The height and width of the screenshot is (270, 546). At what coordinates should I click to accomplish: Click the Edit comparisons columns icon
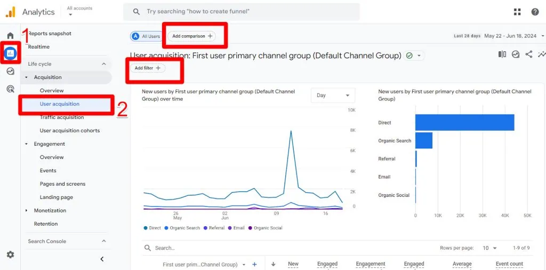pyautogui.click(x=502, y=54)
